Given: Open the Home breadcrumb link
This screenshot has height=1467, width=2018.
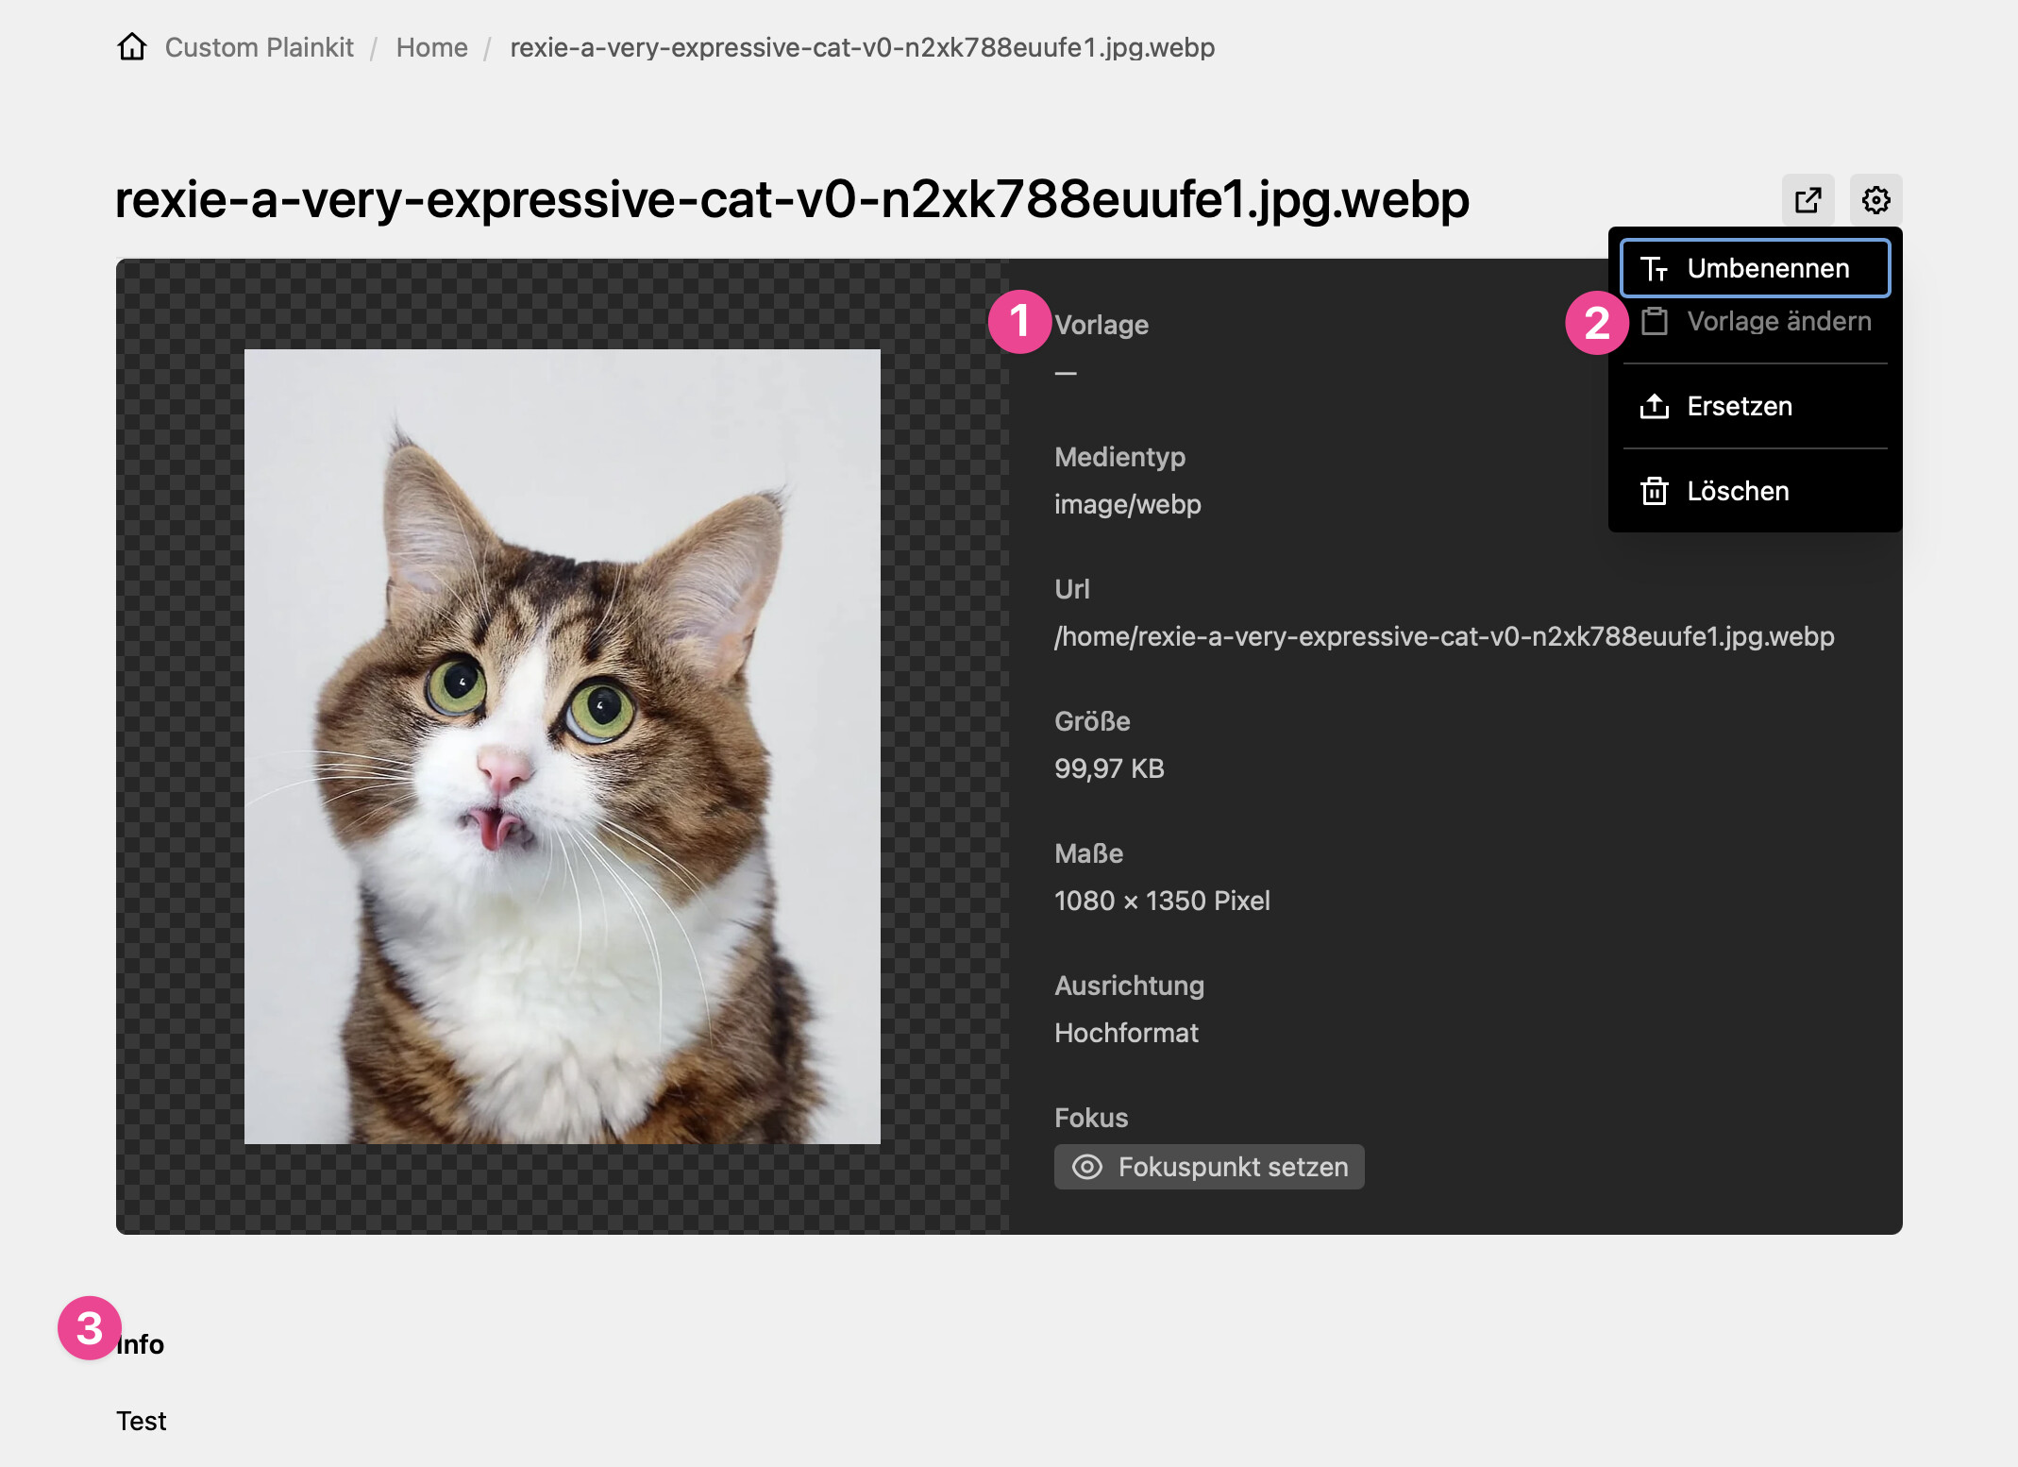Looking at the screenshot, I should pyautogui.click(x=431, y=47).
